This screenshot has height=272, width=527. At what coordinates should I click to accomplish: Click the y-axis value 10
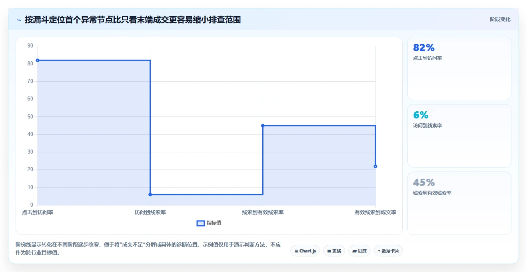[x=30, y=187]
